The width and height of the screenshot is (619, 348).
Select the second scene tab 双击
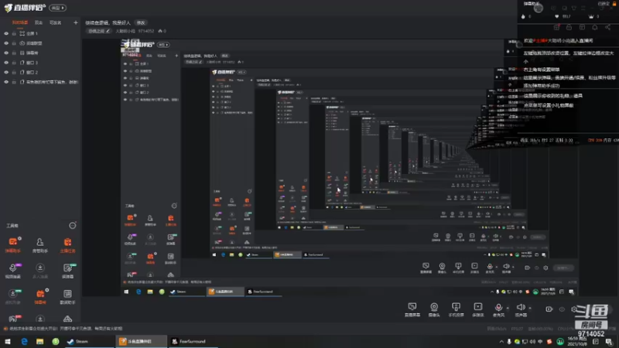point(38,23)
